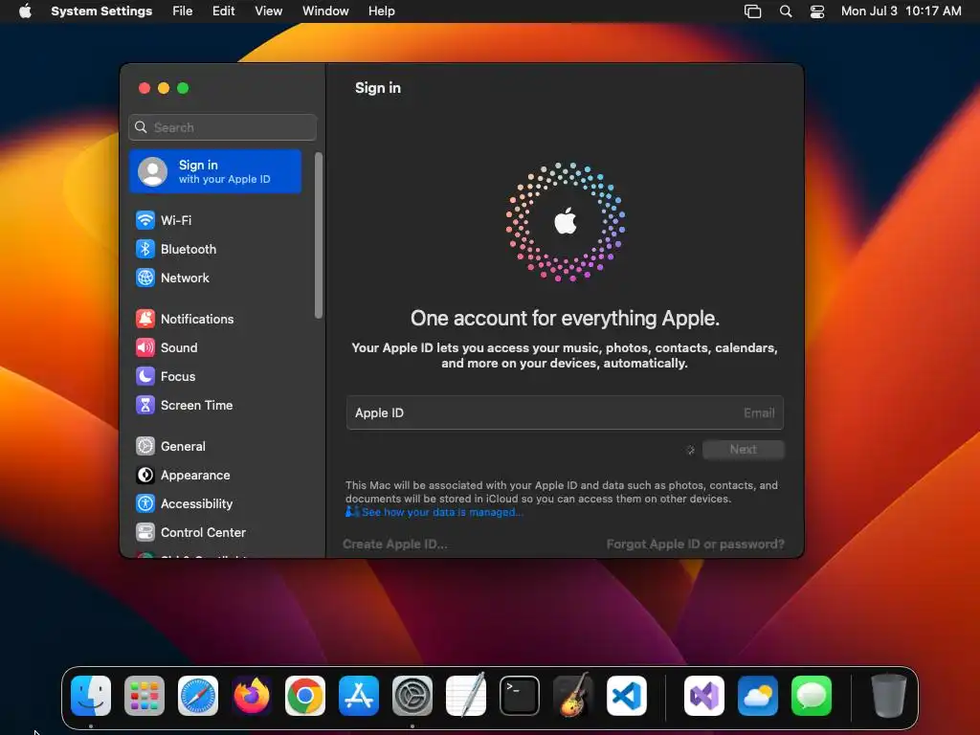The width and height of the screenshot is (980, 735).
Task: Select the Bluetooth icon in sidebar
Action: (145, 249)
